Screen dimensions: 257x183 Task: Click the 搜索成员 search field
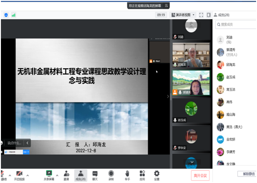pyautogui.click(x=236, y=24)
